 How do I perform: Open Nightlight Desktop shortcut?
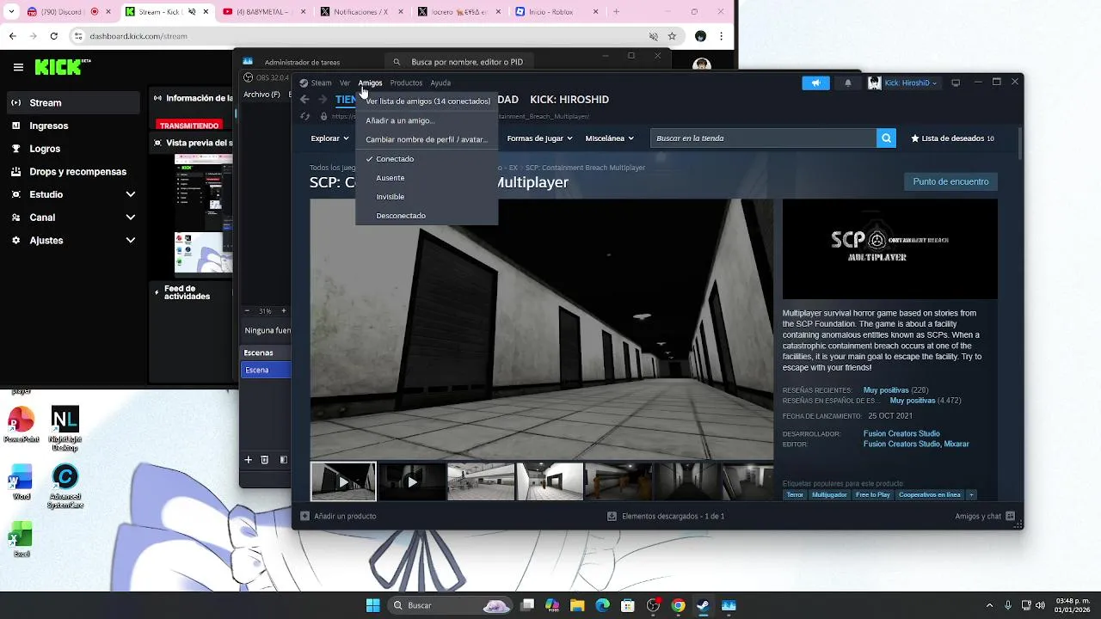click(65, 428)
